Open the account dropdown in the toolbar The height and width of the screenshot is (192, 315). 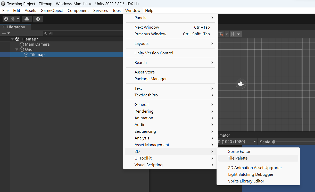tap(11, 19)
